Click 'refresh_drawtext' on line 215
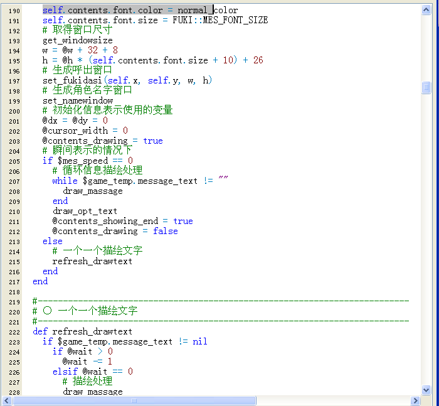The width and height of the screenshot is (439, 406). coord(92,261)
